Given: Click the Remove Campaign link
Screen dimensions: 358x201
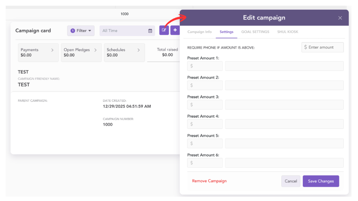Looking at the screenshot, I should click(x=209, y=181).
